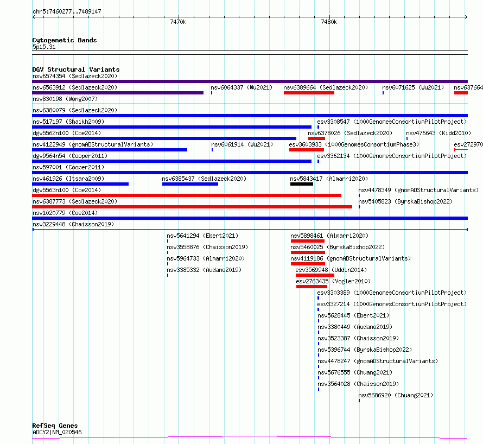This screenshot has height=444, width=483.
Task: Open nsv3558876 (Chaisson2019) label
Action: pyautogui.click(x=207, y=247)
